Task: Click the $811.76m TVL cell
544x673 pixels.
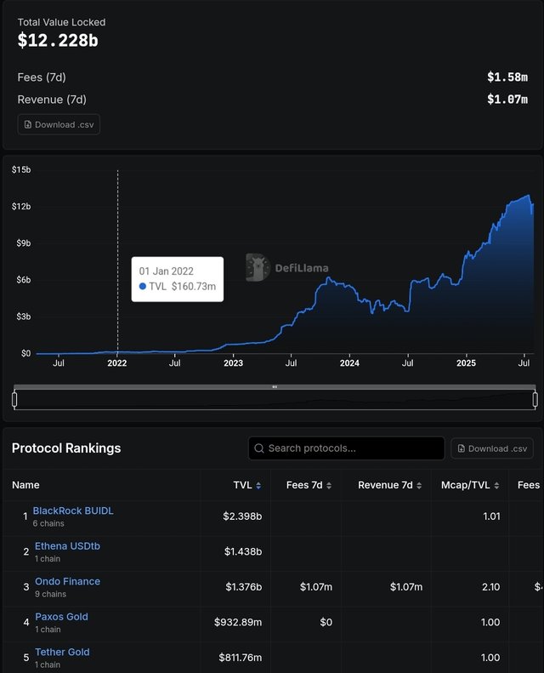Action: click(x=240, y=657)
